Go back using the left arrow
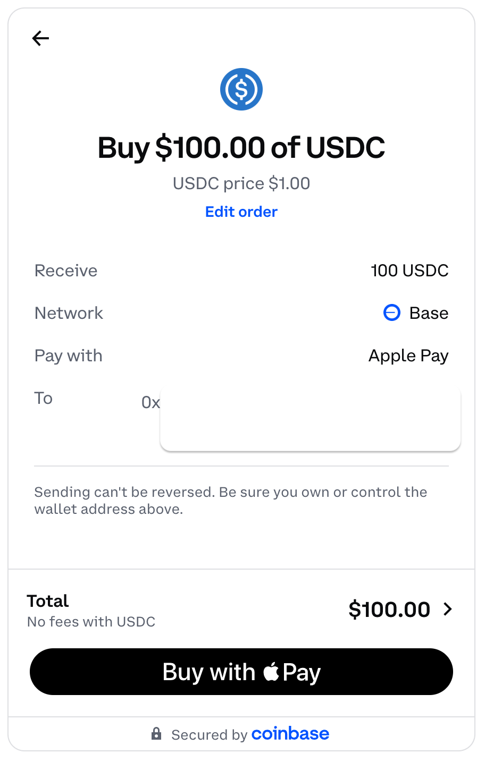Viewport: 485px width, 762px height. click(x=40, y=38)
